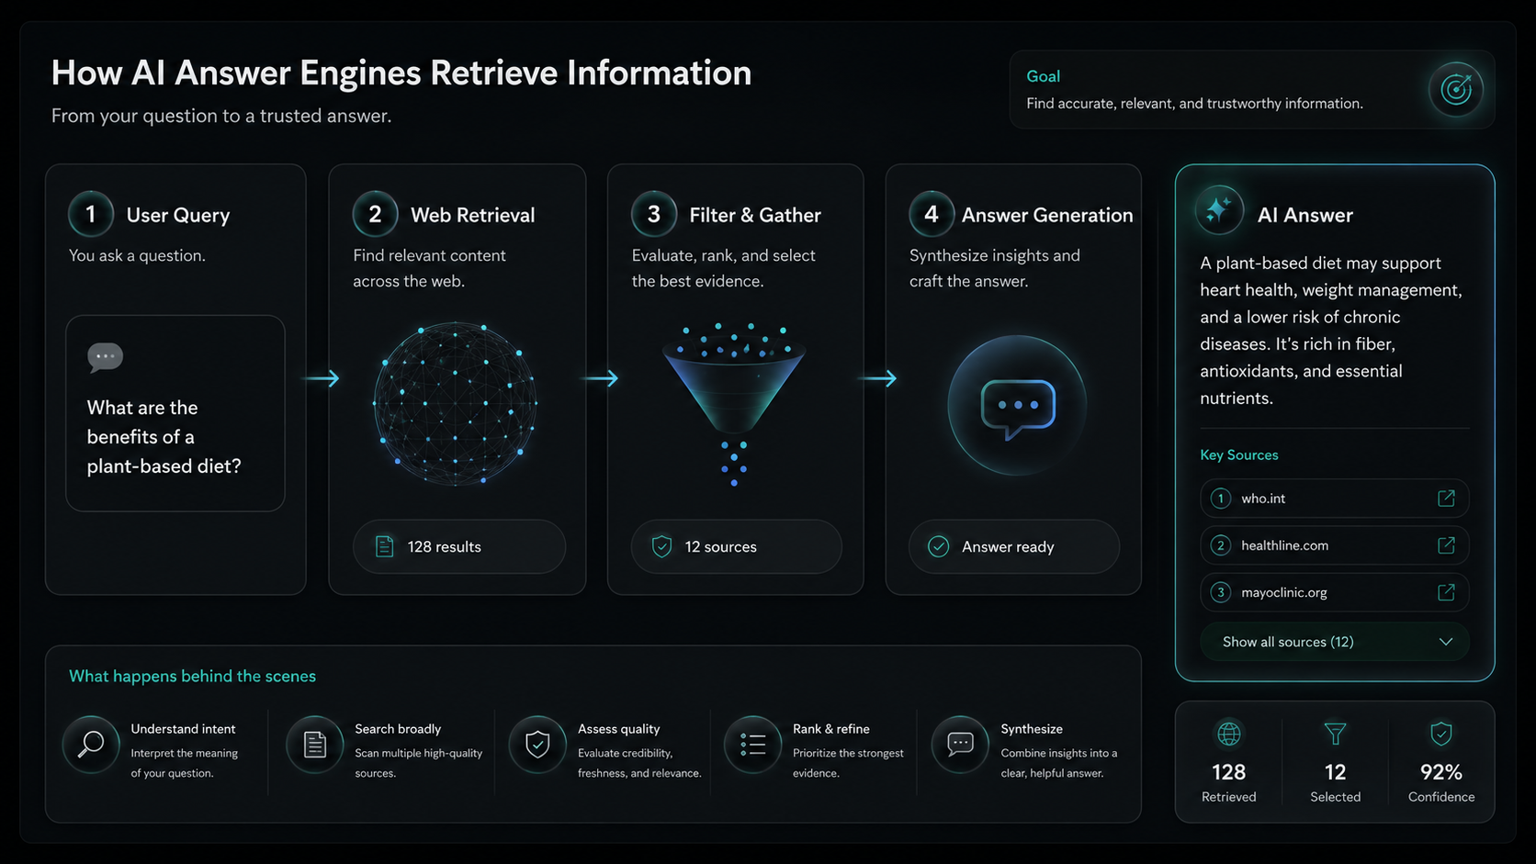Click Synthesize label
This screenshot has height=864, width=1536.
[1032, 729]
